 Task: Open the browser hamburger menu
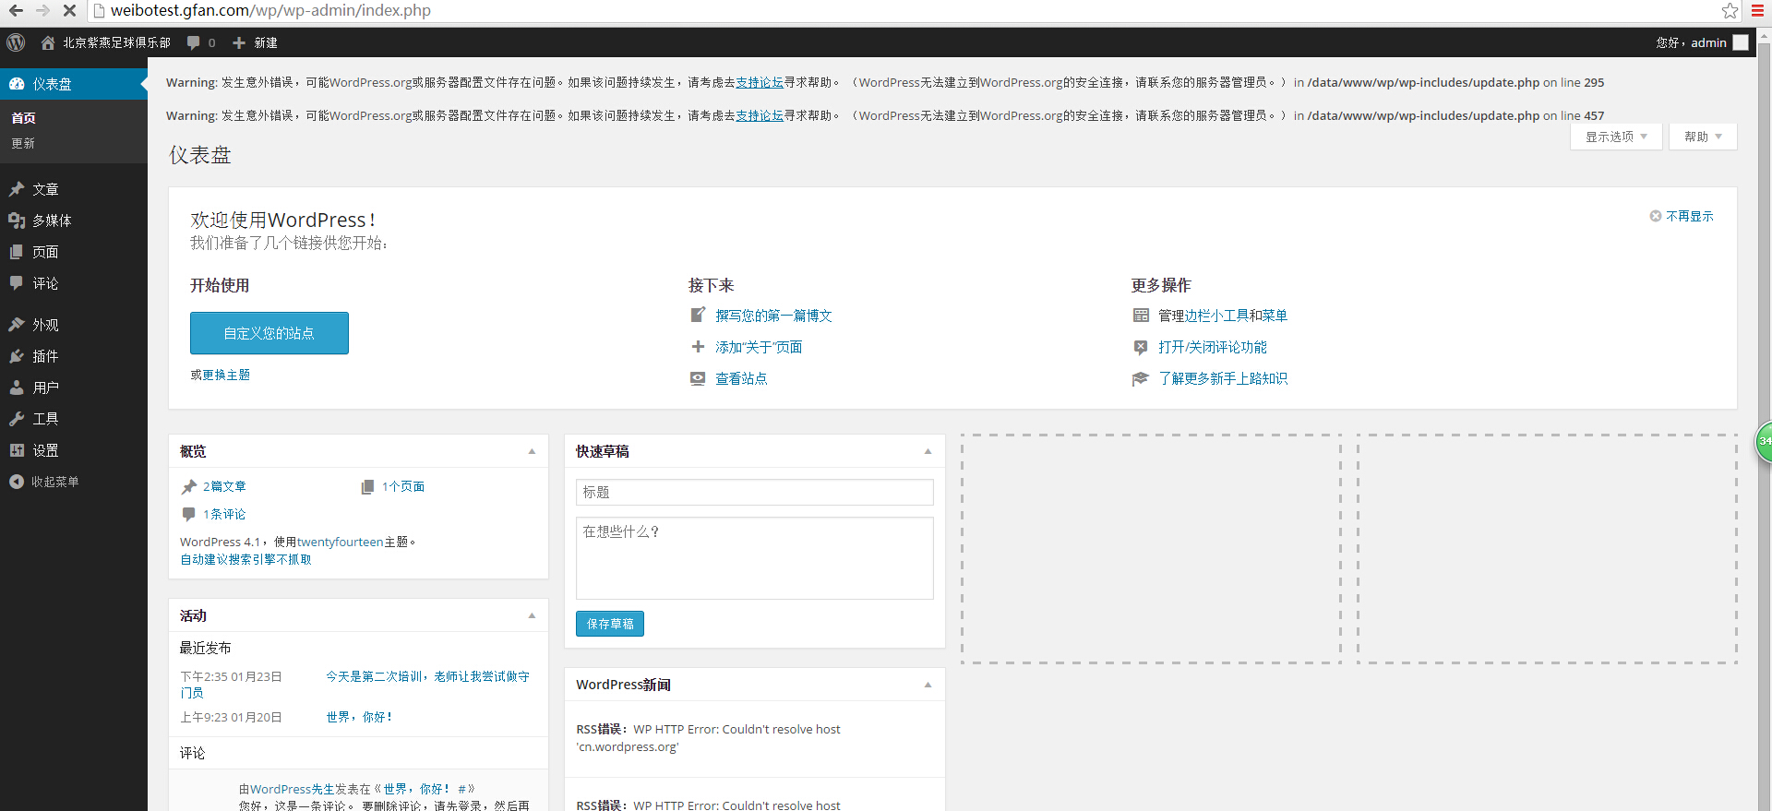(1758, 10)
